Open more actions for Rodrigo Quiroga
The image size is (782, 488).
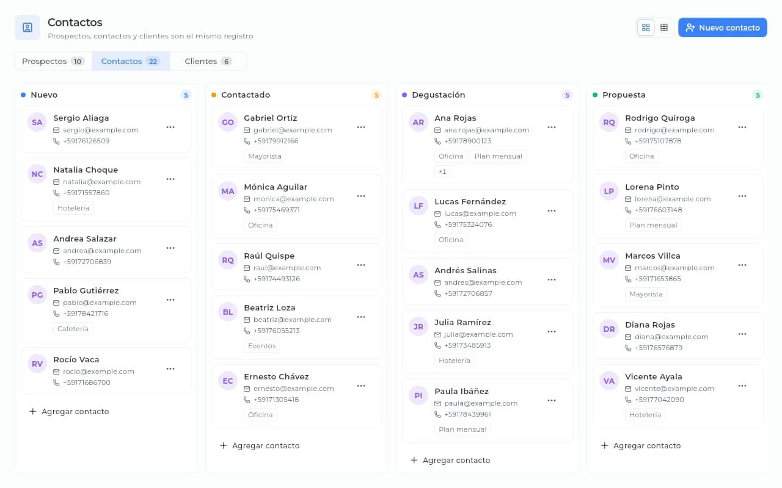coord(742,127)
